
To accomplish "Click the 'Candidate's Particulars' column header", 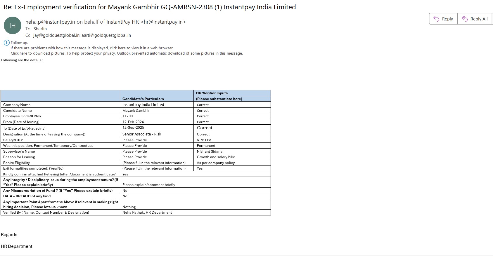I will coord(143,99).
